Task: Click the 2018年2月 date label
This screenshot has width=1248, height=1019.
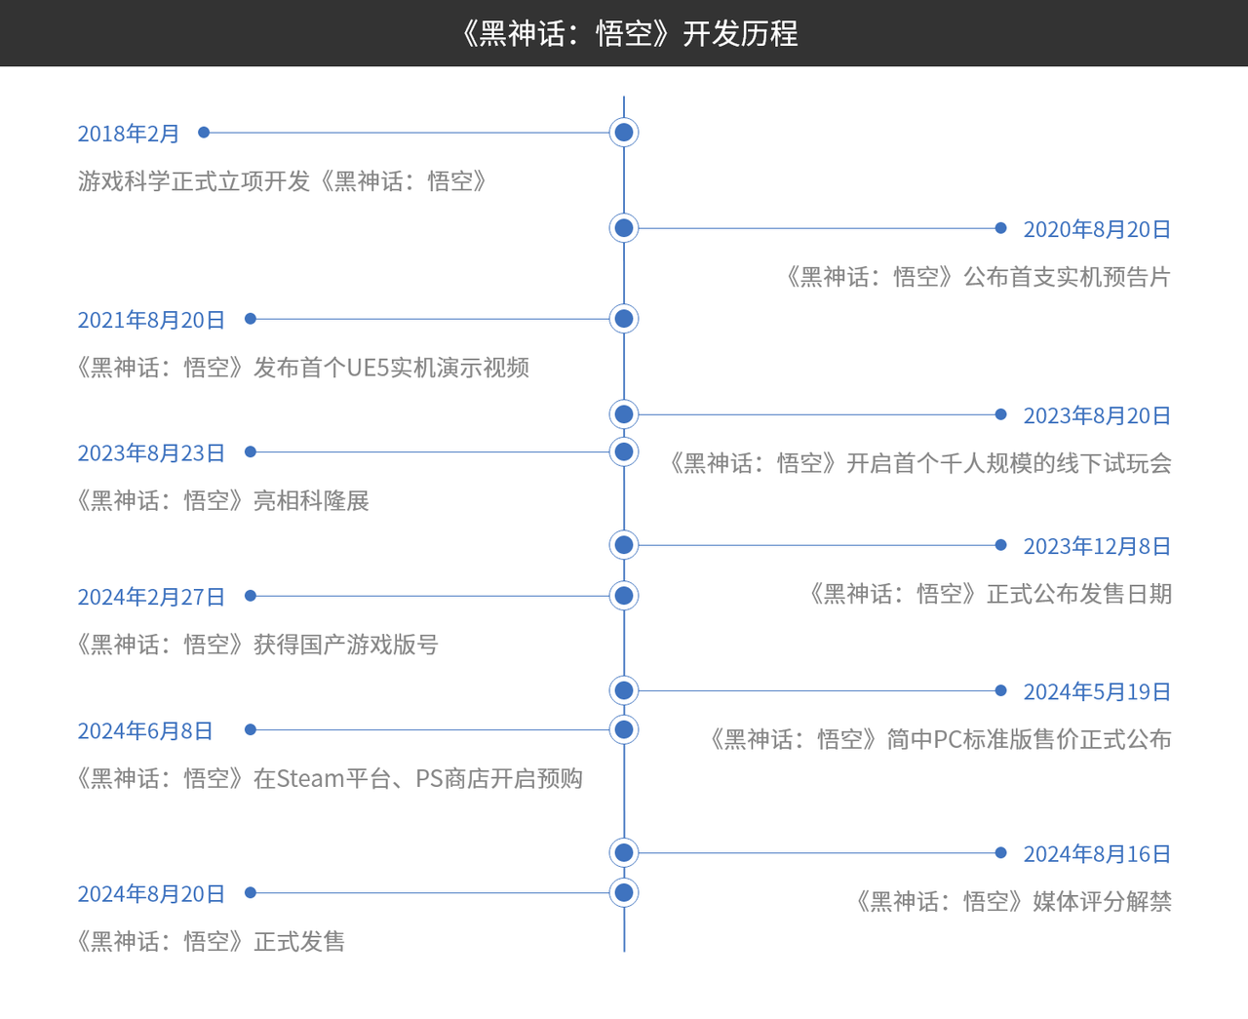Action: pos(129,134)
